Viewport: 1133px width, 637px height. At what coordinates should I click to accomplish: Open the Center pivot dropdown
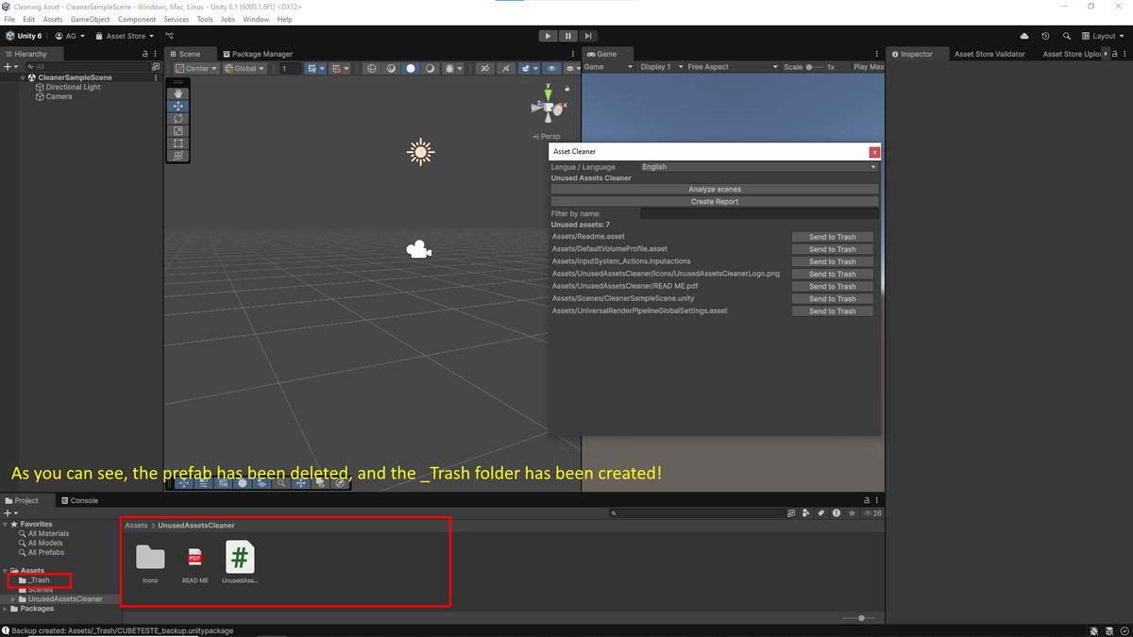(x=196, y=68)
